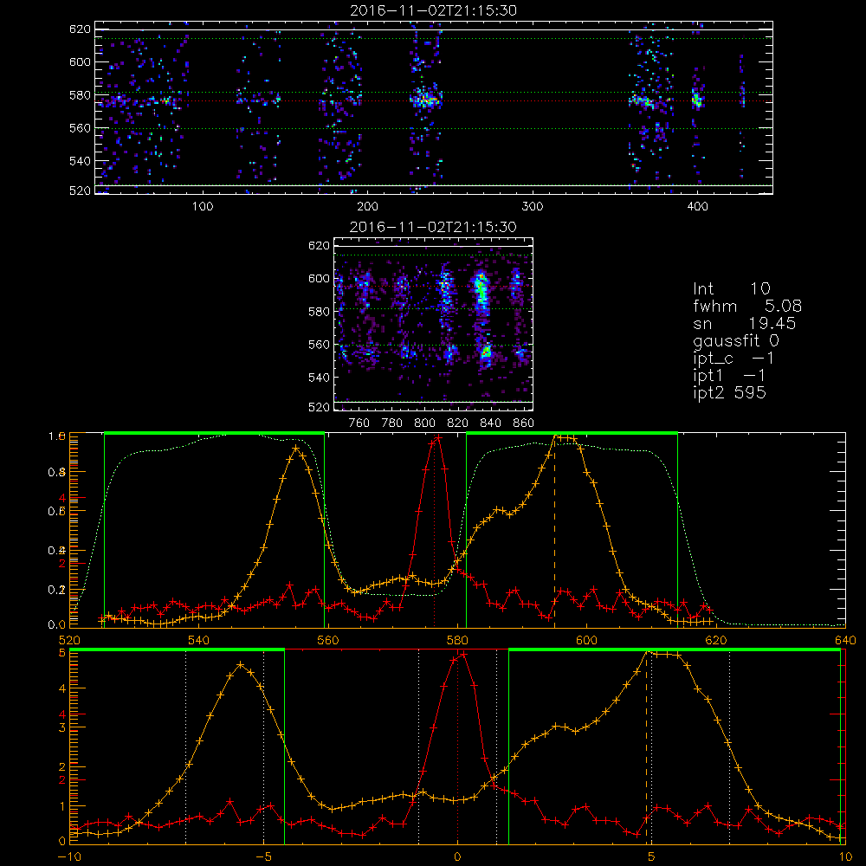Click the 'Int 10' readout
The image size is (866, 866).
tap(731, 288)
